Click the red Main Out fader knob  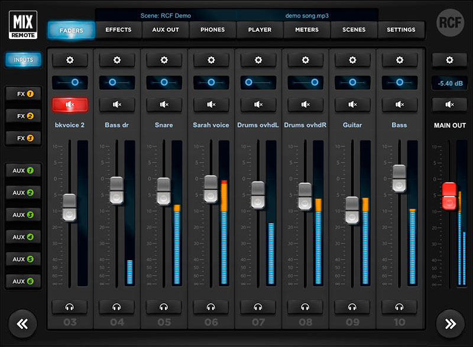click(450, 196)
